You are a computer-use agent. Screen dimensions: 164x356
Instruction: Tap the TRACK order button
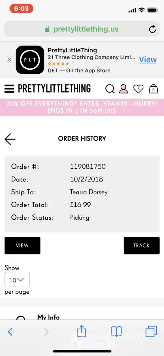142,245
